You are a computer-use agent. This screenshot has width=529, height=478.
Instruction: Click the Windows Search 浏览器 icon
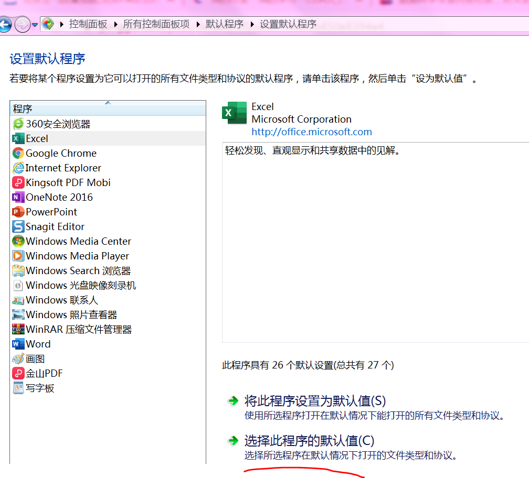point(18,270)
